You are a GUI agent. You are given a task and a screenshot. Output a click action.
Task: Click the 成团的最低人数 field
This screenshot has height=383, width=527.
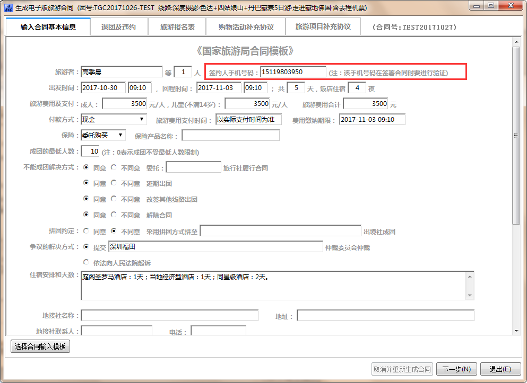(90, 152)
